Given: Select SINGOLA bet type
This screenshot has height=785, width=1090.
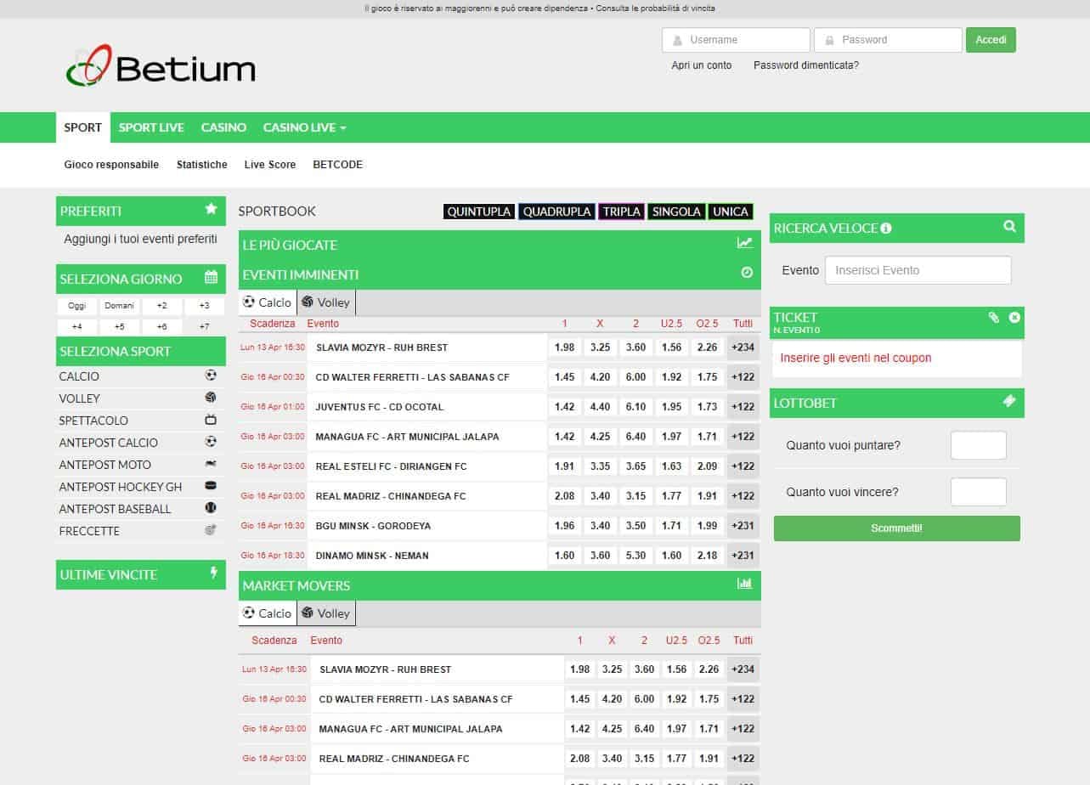Looking at the screenshot, I should coord(676,212).
